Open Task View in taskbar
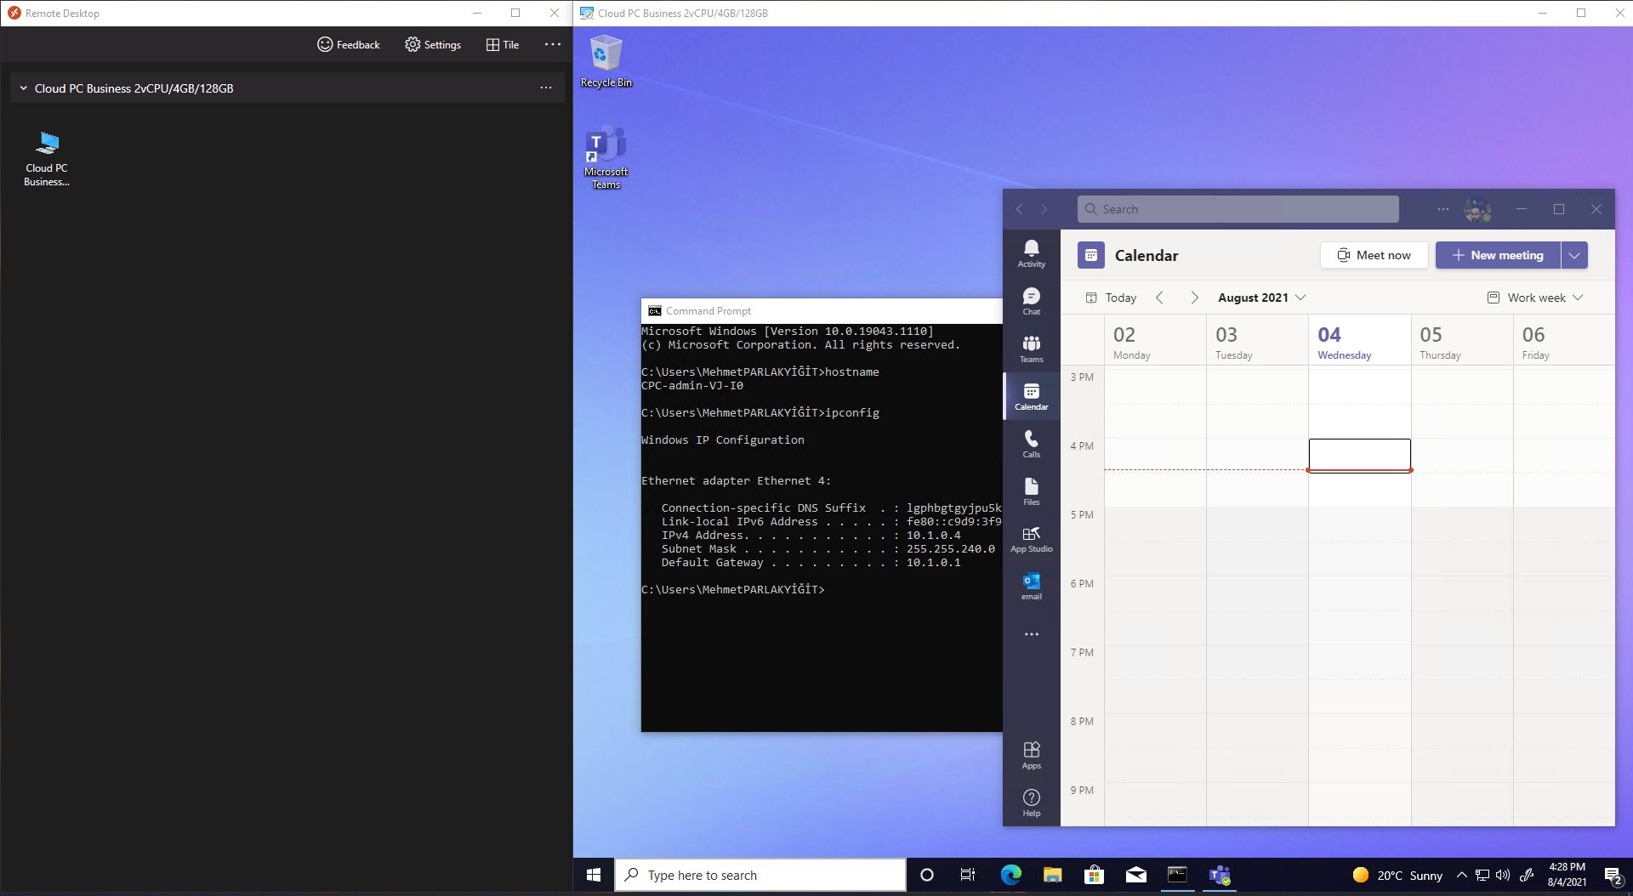Screen dimensions: 1633x896 coord(968,875)
